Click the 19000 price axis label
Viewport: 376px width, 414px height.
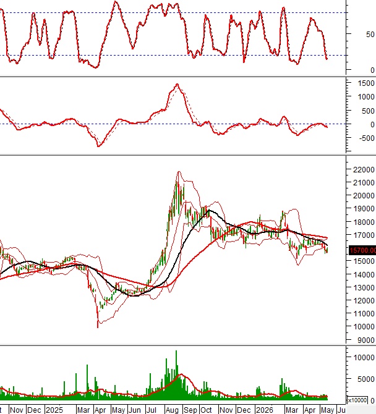point(364,209)
